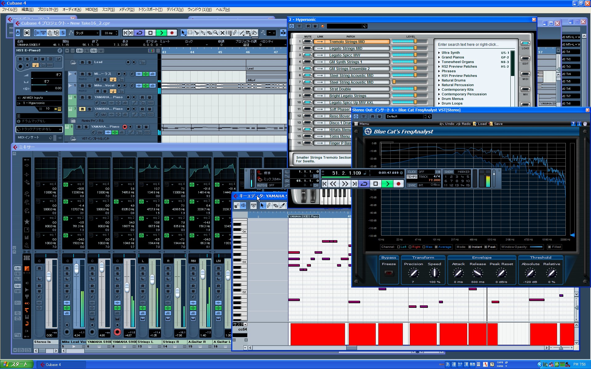
Task: Open the track preset selector in the inspector
Action: click(39, 129)
